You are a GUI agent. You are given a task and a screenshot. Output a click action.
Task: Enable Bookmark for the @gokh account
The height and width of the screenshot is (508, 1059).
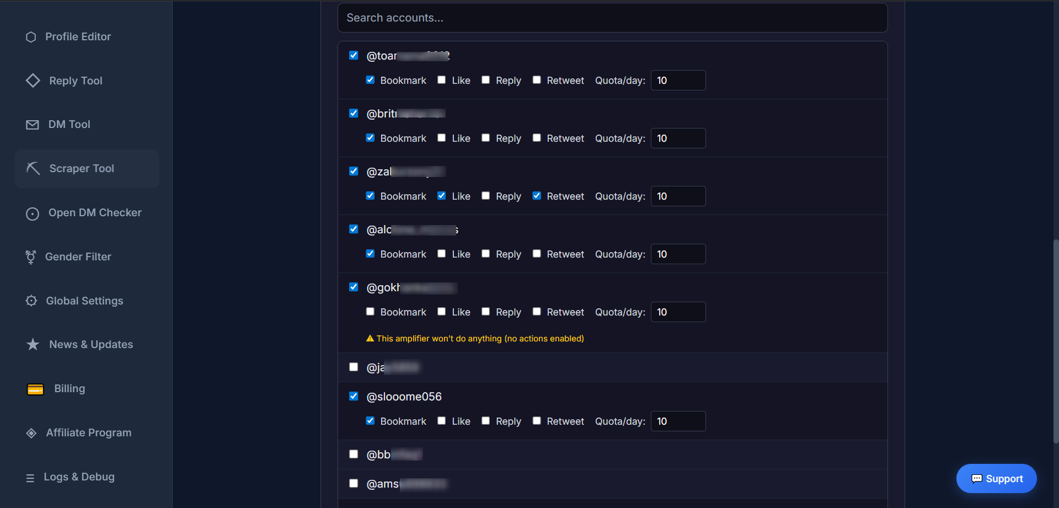pyautogui.click(x=370, y=312)
